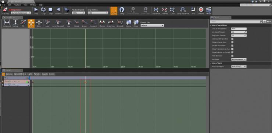Open the Edit menu
Image resolution: width=272 pixels, height=133 pixels.
10,5
